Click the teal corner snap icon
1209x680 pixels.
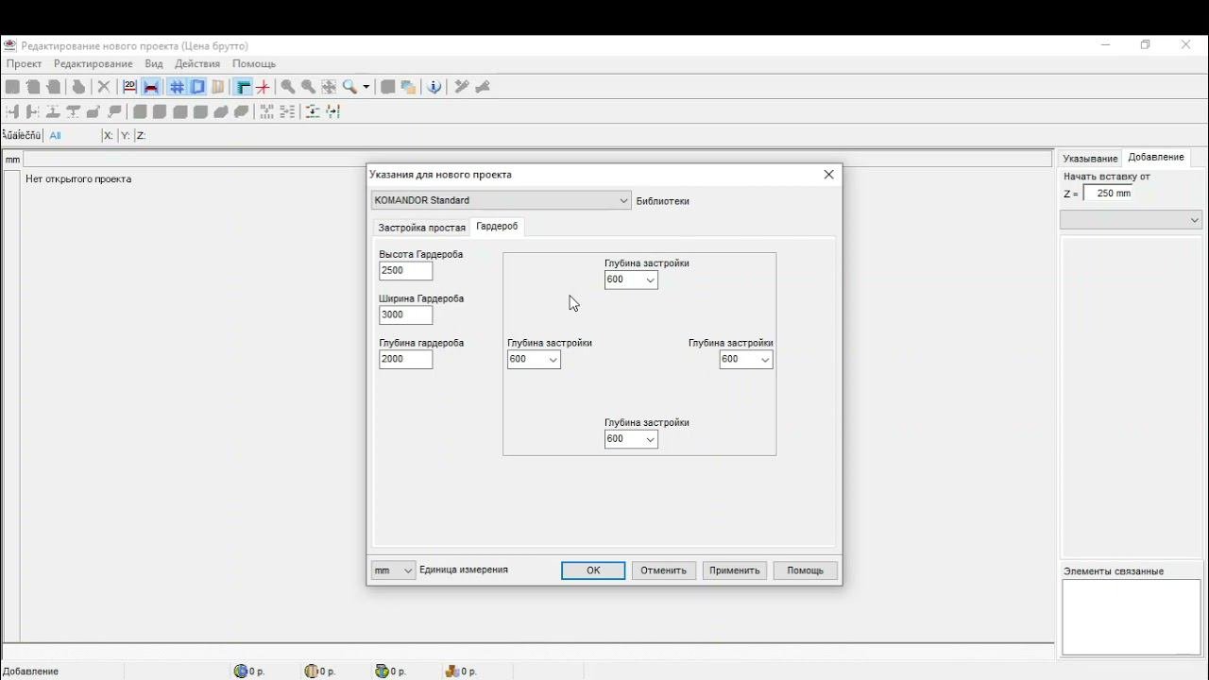[x=243, y=87]
